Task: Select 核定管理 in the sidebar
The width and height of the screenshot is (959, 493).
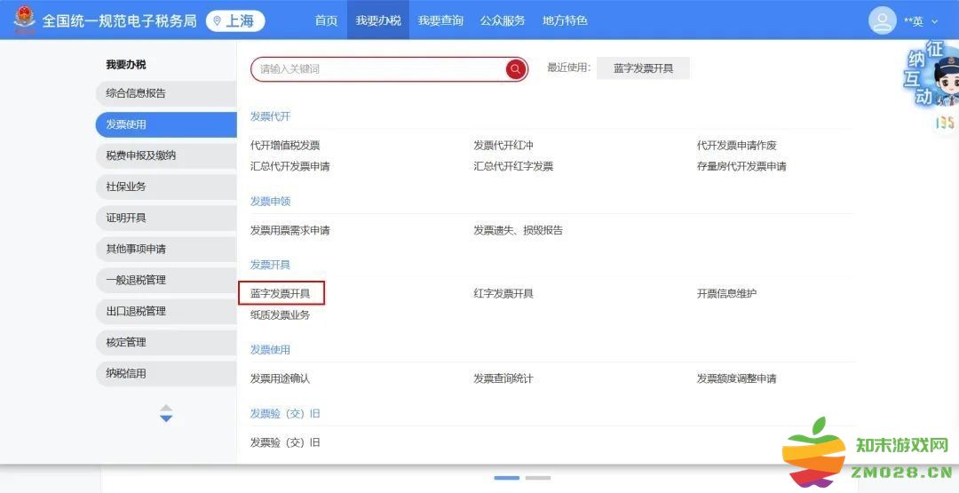Action: (x=166, y=343)
